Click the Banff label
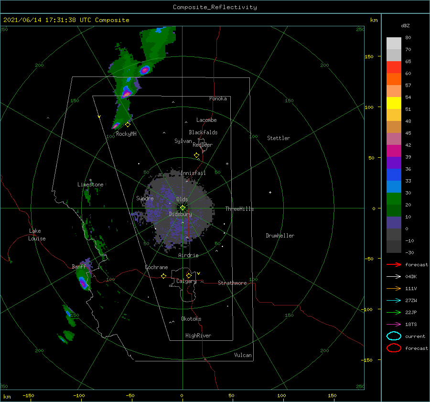 79,266
